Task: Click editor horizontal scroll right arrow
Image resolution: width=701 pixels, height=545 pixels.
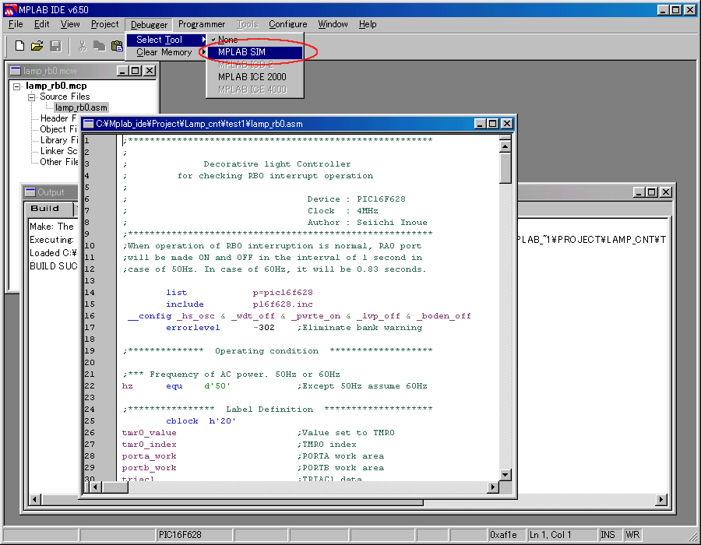Action: [493, 487]
